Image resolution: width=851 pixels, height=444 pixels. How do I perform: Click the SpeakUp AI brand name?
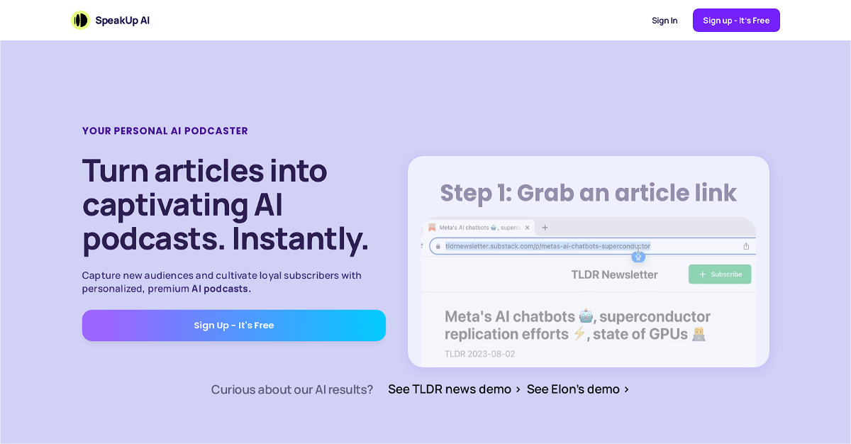pos(122,21)
